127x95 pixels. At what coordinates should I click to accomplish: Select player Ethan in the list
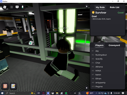(x=107, y=79)
